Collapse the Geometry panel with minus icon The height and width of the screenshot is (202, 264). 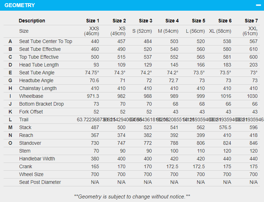258,5
